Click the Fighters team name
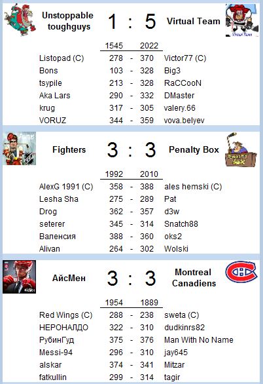 (69, 149)
